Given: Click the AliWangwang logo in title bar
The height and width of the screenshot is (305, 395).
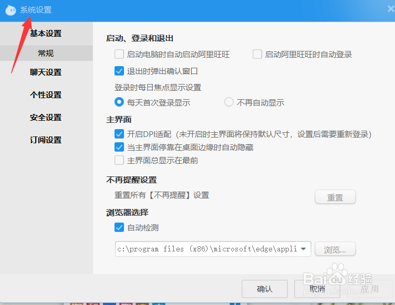Looking at the screenshot, I should click(11, 10).
